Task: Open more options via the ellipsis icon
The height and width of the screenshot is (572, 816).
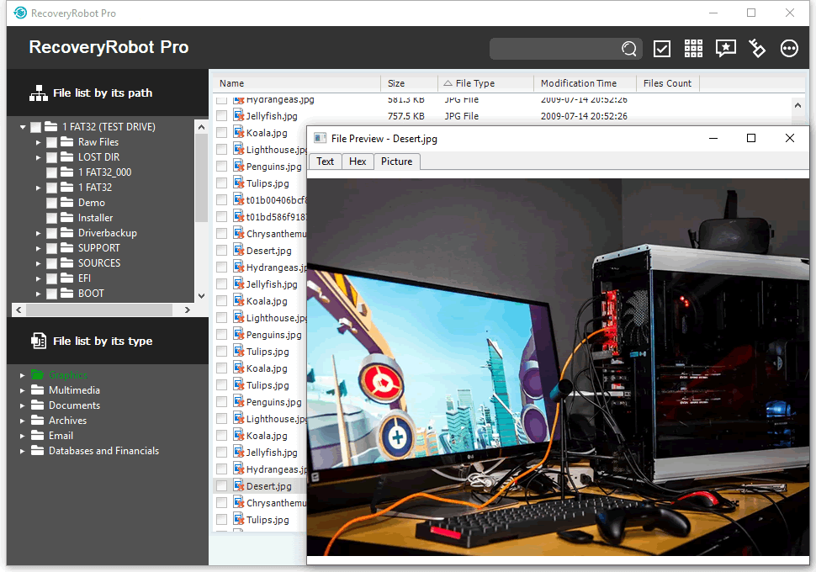Action: pyautogui.click(x=789, y=49)
